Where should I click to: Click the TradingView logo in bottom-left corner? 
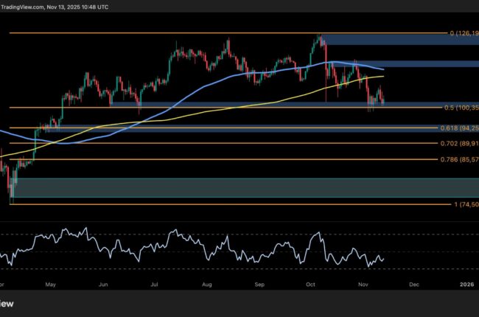[9, 304]
